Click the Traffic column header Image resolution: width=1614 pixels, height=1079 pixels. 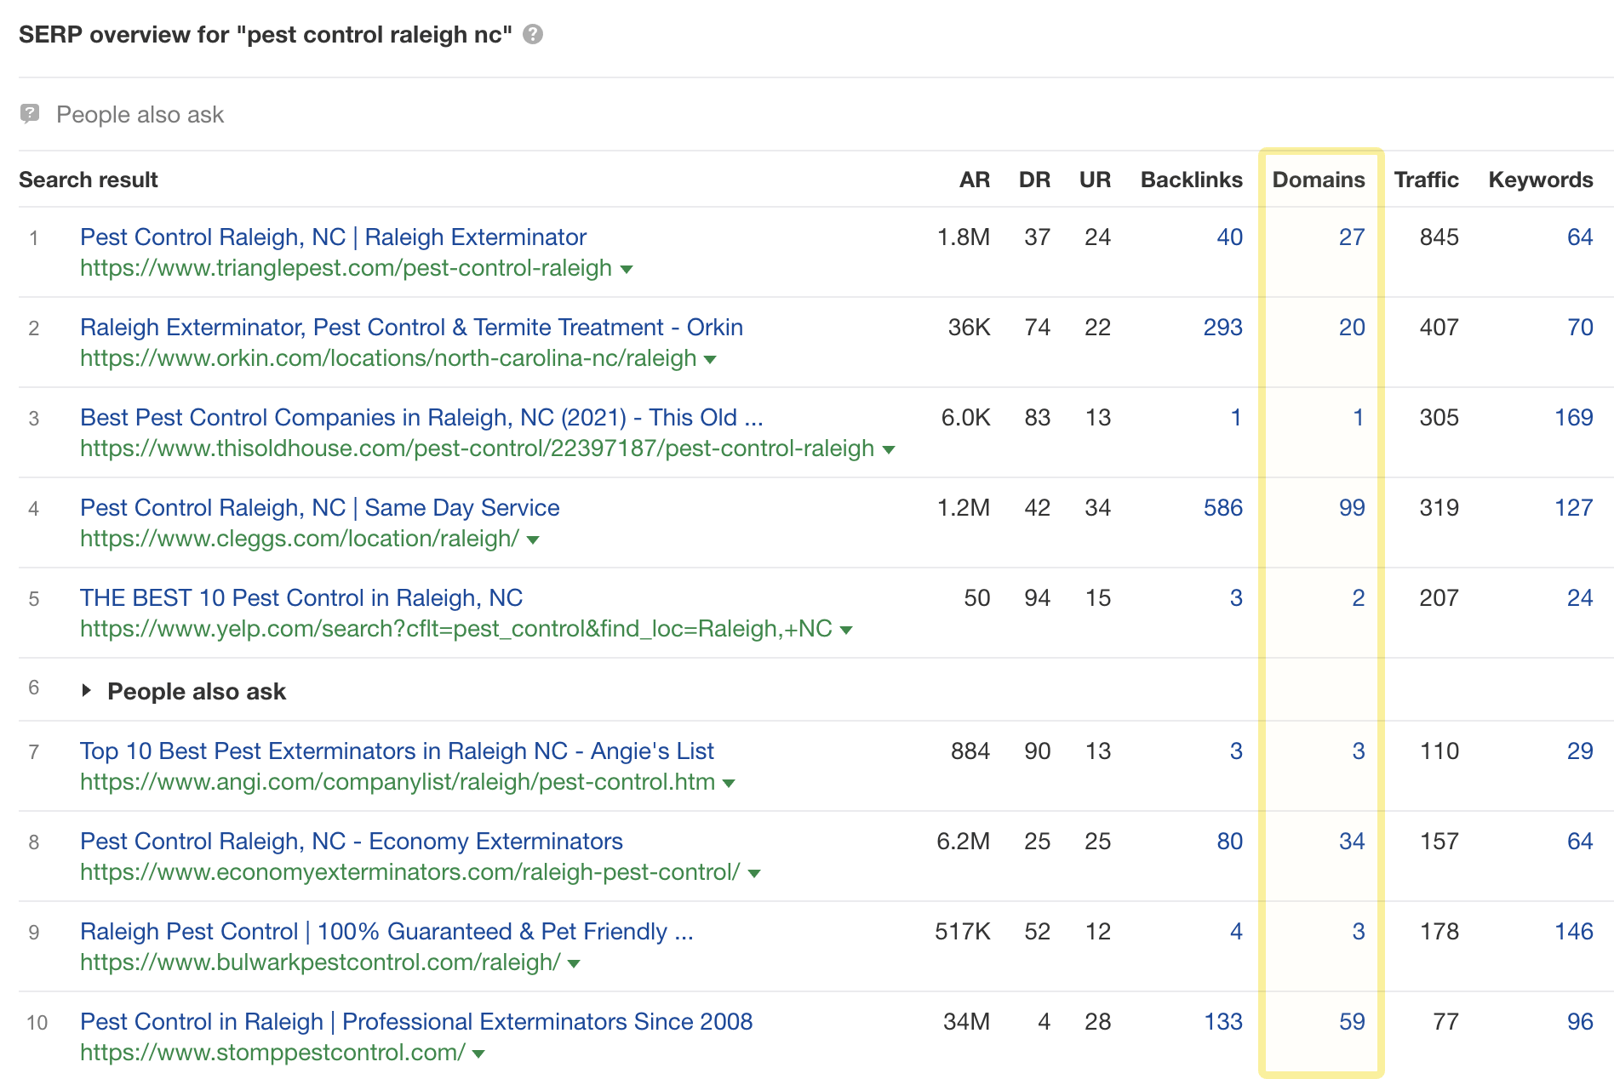(1426, 180)
